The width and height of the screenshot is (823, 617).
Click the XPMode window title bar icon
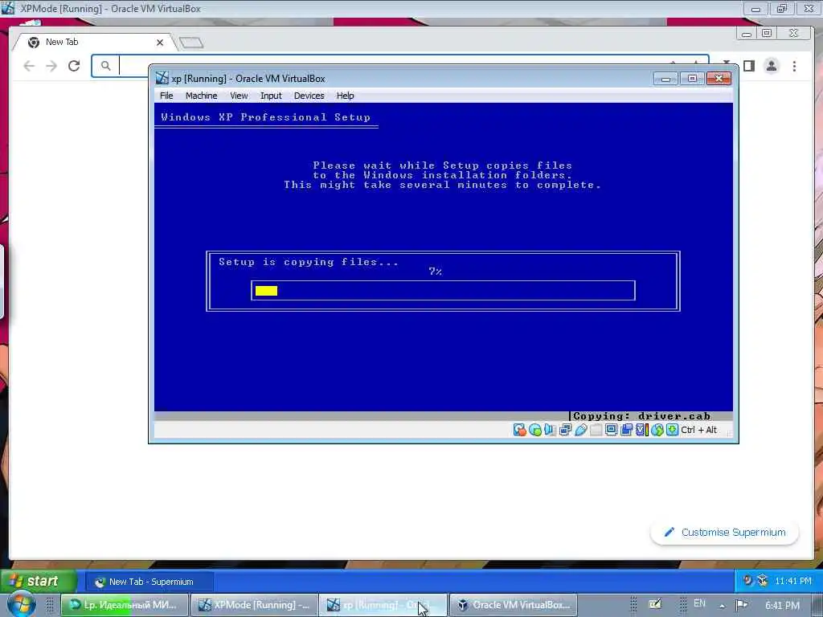pyautogui.click(x=8, y=8)
